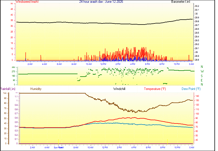Image resolution: width=218 pixels, height=151 pixels.
Task: Click barometer scale value "28.8"
Action: pos(197,60)
